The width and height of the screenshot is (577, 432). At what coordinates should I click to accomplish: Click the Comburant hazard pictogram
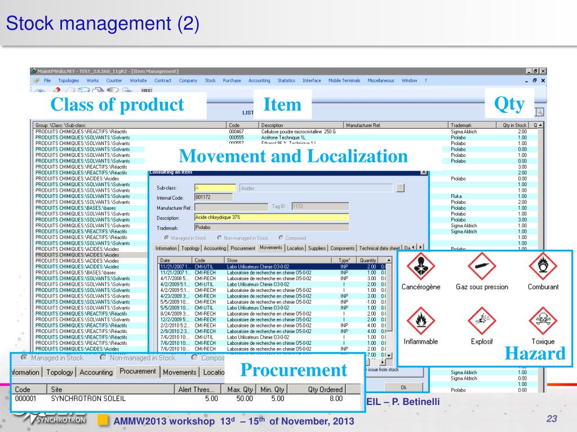(543, 266)
